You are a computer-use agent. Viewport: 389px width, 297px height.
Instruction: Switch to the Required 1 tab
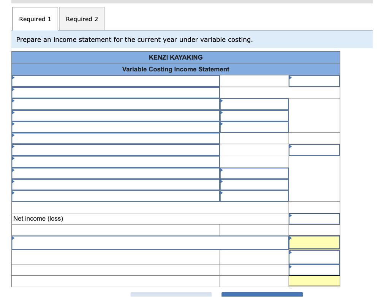pos(35,19)
